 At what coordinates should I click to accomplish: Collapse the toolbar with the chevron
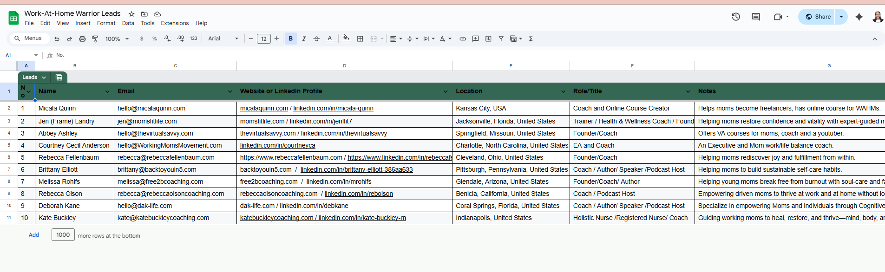tap(875, 39)
